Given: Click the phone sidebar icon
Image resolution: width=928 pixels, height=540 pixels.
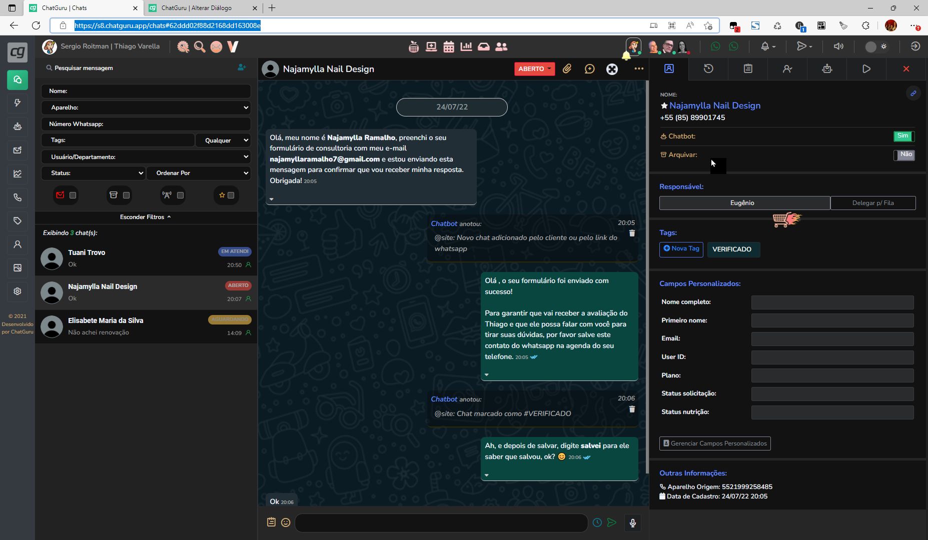Looking at the screenshot, I should pyautogui.click(x=18, y=197).
